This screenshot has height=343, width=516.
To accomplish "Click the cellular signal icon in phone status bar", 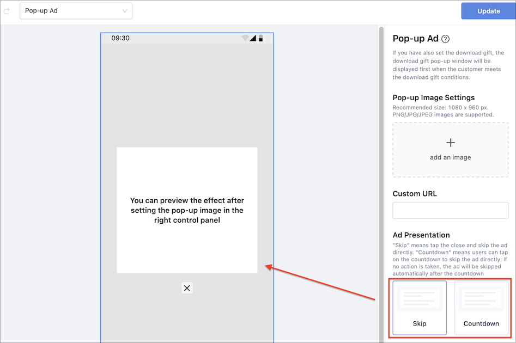I will 253,38.
